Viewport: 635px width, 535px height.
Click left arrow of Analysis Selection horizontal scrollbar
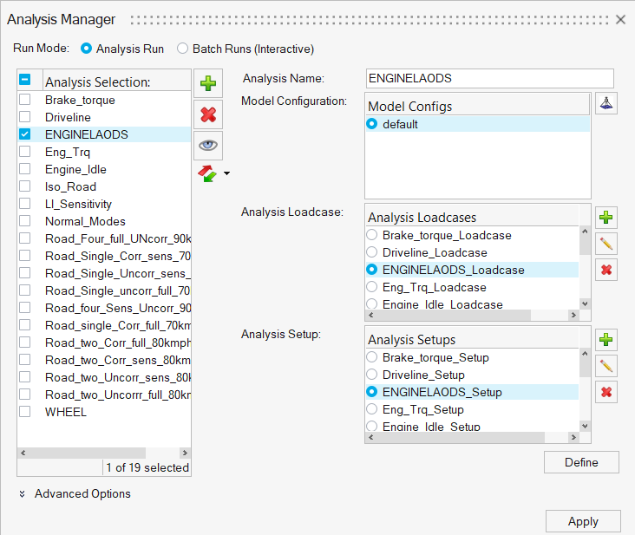(23, 453)
